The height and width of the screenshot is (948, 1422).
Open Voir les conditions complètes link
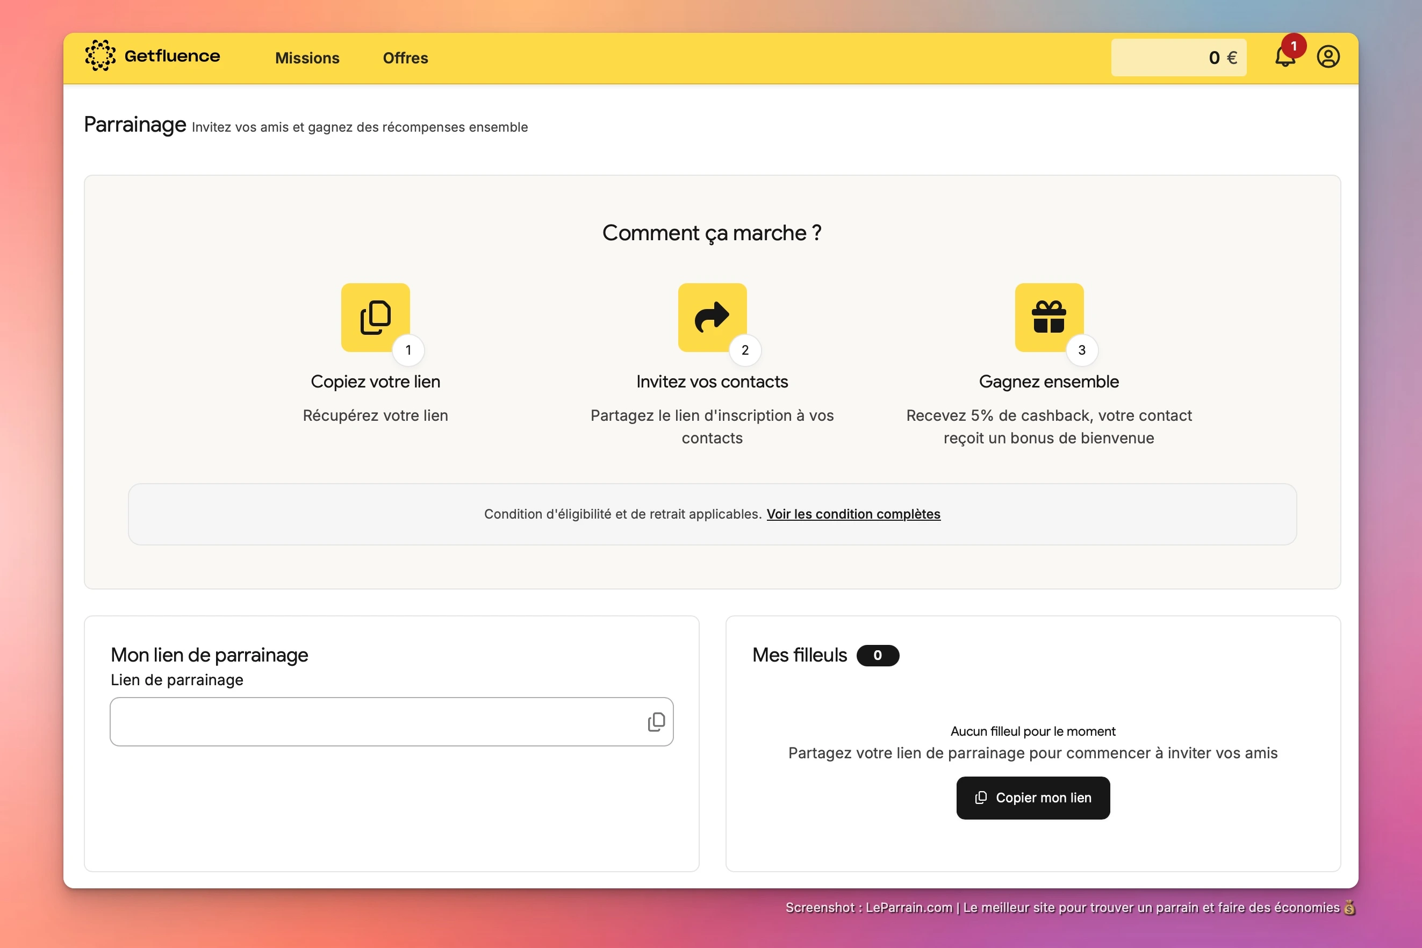pos(853,514)
